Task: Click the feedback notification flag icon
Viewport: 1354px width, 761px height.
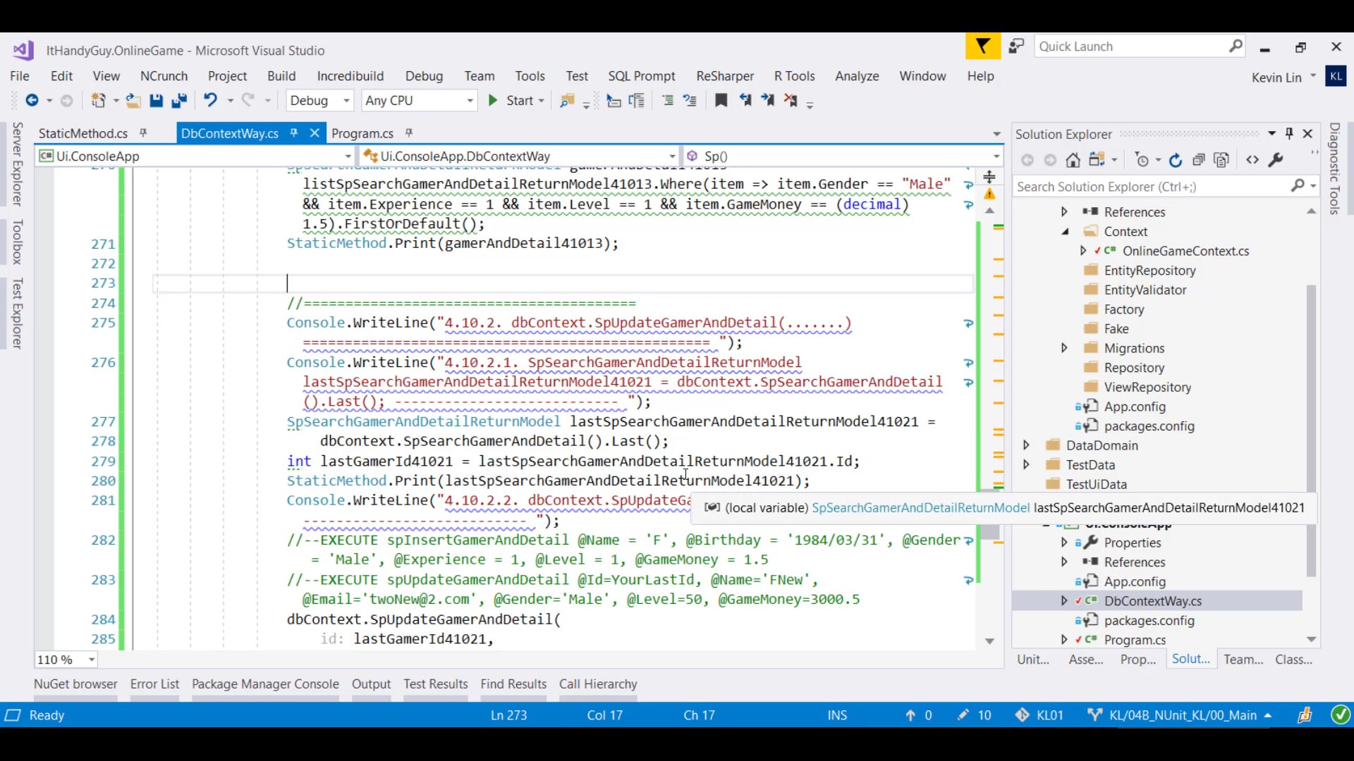Action: tap(982, 47)
